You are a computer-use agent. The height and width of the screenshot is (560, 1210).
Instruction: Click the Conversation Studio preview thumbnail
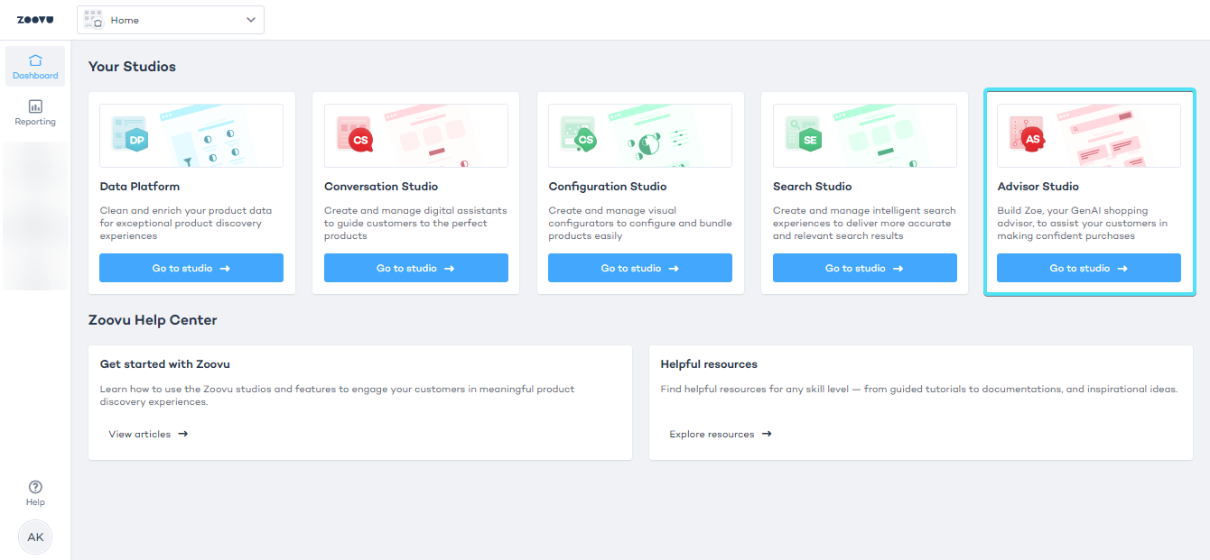tap(415, 136)
